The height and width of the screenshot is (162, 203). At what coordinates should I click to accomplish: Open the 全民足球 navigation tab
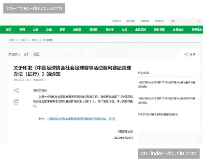click(x=141, y=30)
